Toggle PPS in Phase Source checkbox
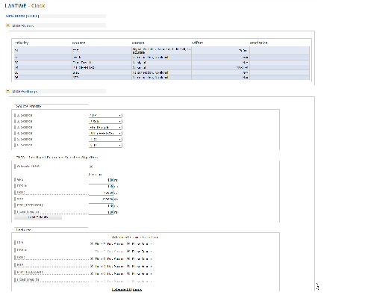The image size is (371, 295). click(x=128, y=251)
